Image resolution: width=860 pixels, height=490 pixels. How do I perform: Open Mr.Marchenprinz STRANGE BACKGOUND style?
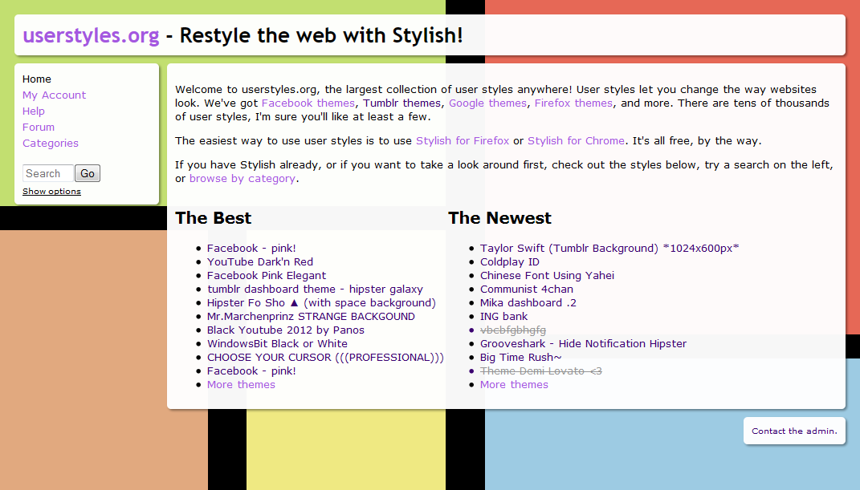click(x=311, y=317)
